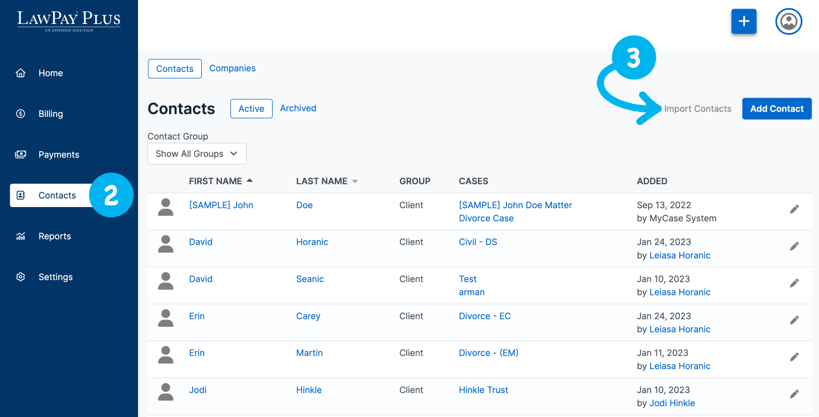Click the person avatar icon beside Erin Martin
This screenshot has height=417, width=819.
[165, 356]
